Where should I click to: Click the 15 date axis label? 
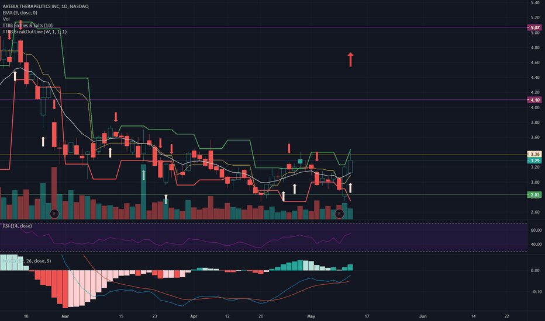pyautogui.click(x=121, y=316)
